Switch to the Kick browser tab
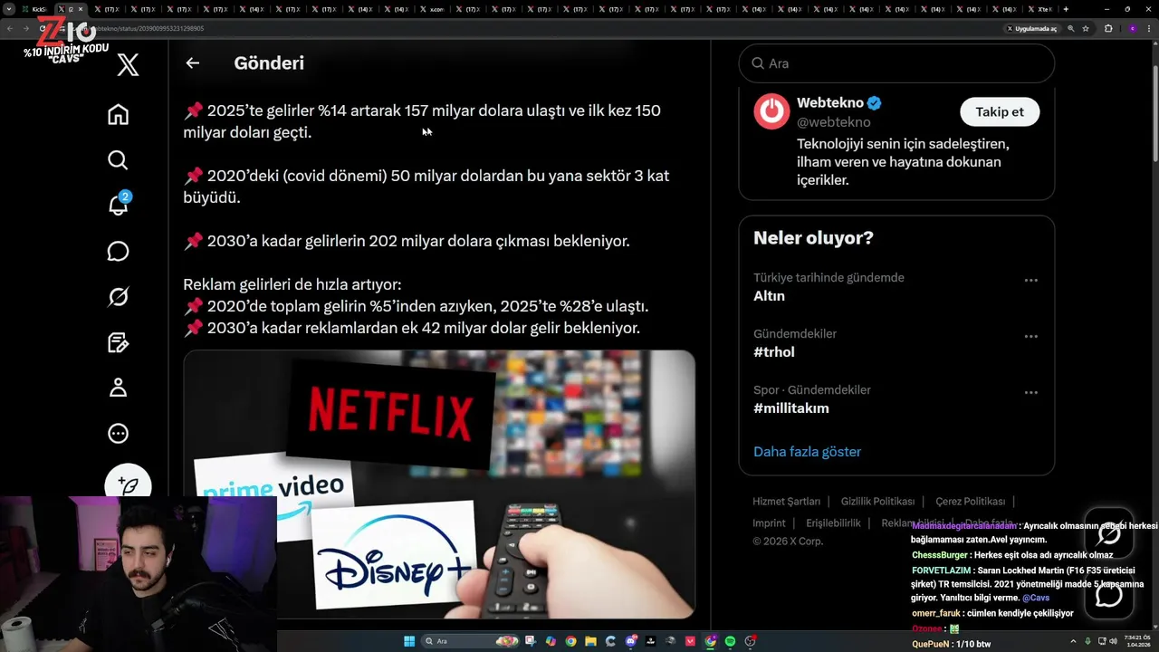 (36, 9)
